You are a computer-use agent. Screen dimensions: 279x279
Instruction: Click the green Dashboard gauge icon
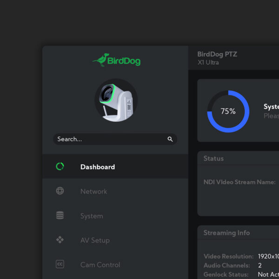[60, 166]
